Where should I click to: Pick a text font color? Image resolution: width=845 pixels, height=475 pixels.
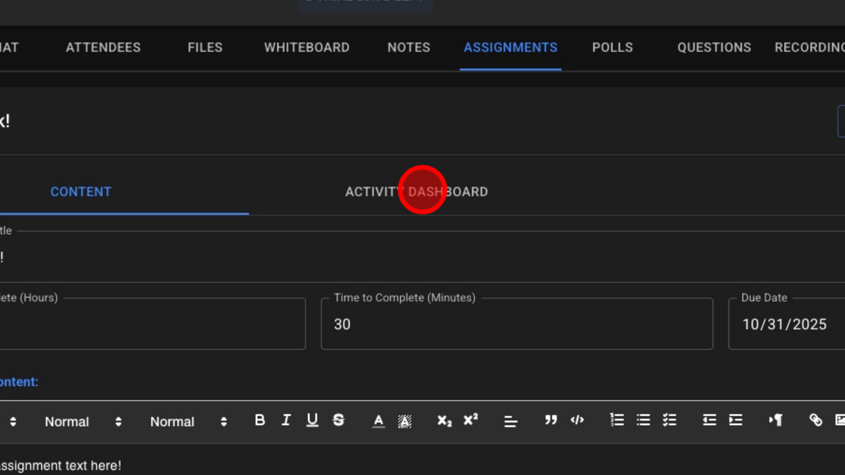click(x=378, y=420)
